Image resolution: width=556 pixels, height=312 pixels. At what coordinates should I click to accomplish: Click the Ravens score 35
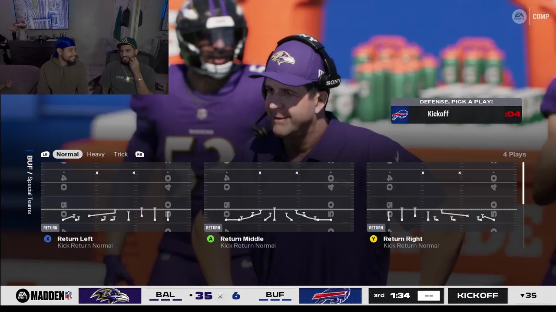click(x=204, y=296)
